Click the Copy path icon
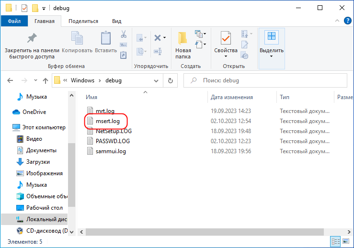Image resolution: width=354 pixels, height=248 pixels. (124, 45)
